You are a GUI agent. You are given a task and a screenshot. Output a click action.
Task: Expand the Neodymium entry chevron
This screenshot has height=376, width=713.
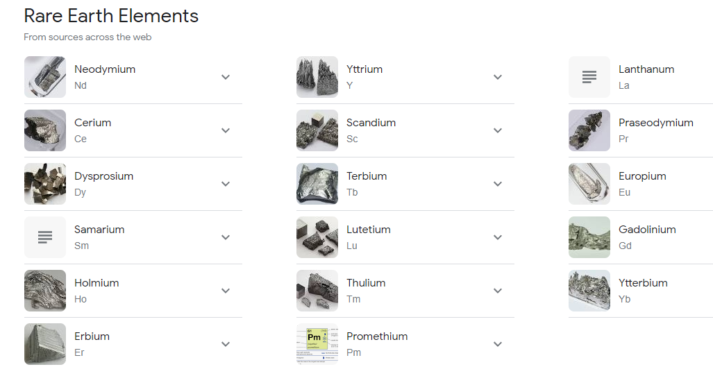click(x=226, y=77)
